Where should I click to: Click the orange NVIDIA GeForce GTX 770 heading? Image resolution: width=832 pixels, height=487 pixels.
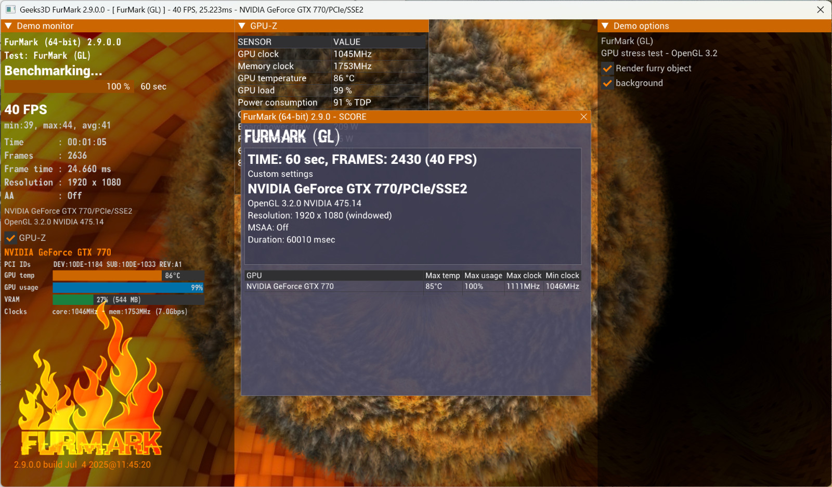point(58,252)
